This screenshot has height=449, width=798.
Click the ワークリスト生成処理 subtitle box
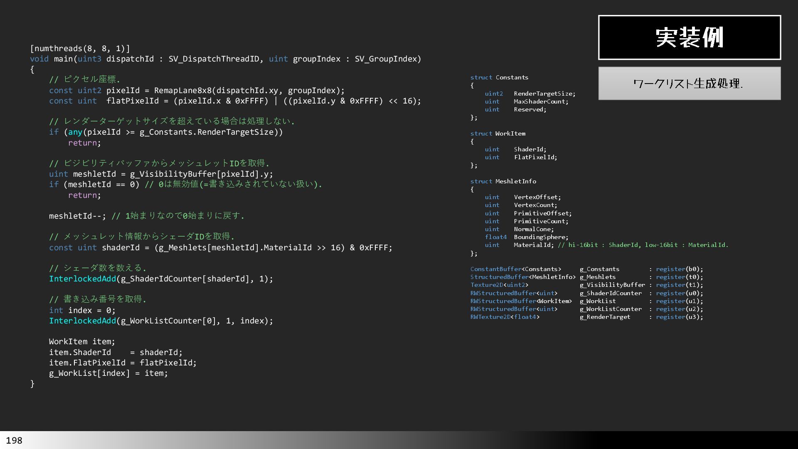point(690,84)
